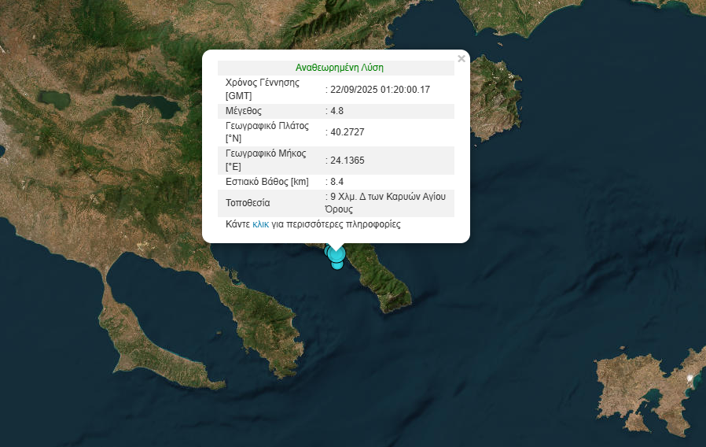Close the earthquake info popup

pos(461,58)
